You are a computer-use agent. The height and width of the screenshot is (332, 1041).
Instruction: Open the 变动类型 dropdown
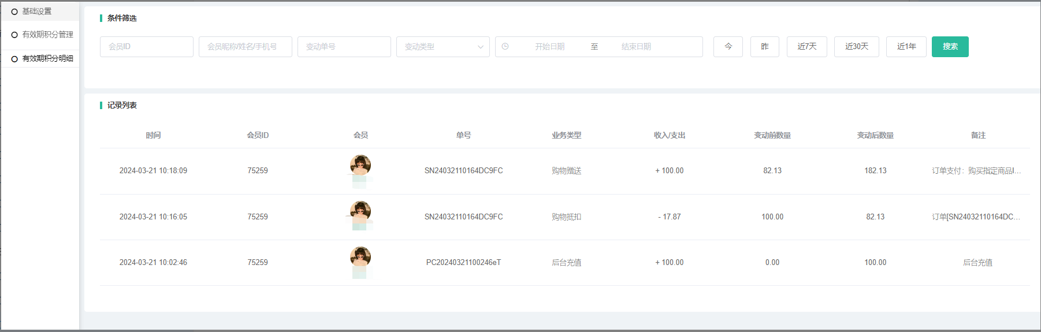[x=443, y=47]
